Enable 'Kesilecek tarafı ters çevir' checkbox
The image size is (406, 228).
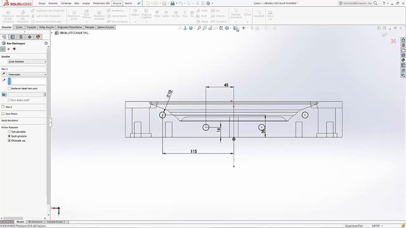10,89
